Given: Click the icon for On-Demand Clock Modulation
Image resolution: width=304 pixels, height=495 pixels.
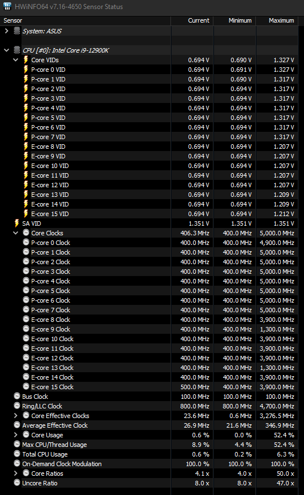Looking at the screenshot, I should (17, 463).
